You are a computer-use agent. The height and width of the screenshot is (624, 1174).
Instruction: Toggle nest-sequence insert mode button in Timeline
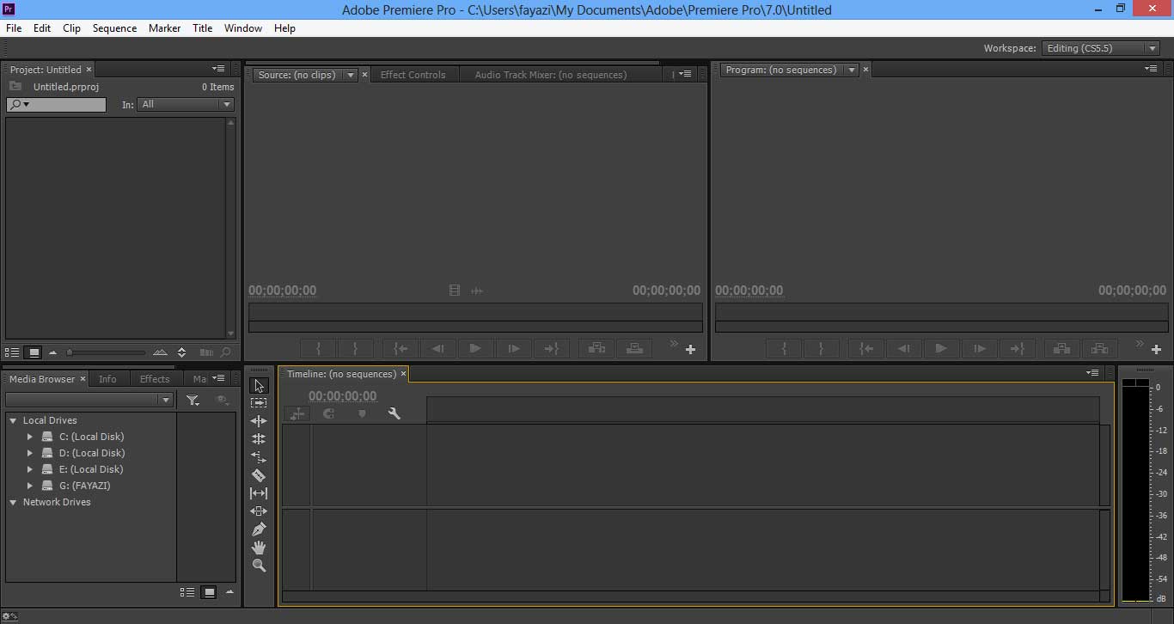pos(297,413)
